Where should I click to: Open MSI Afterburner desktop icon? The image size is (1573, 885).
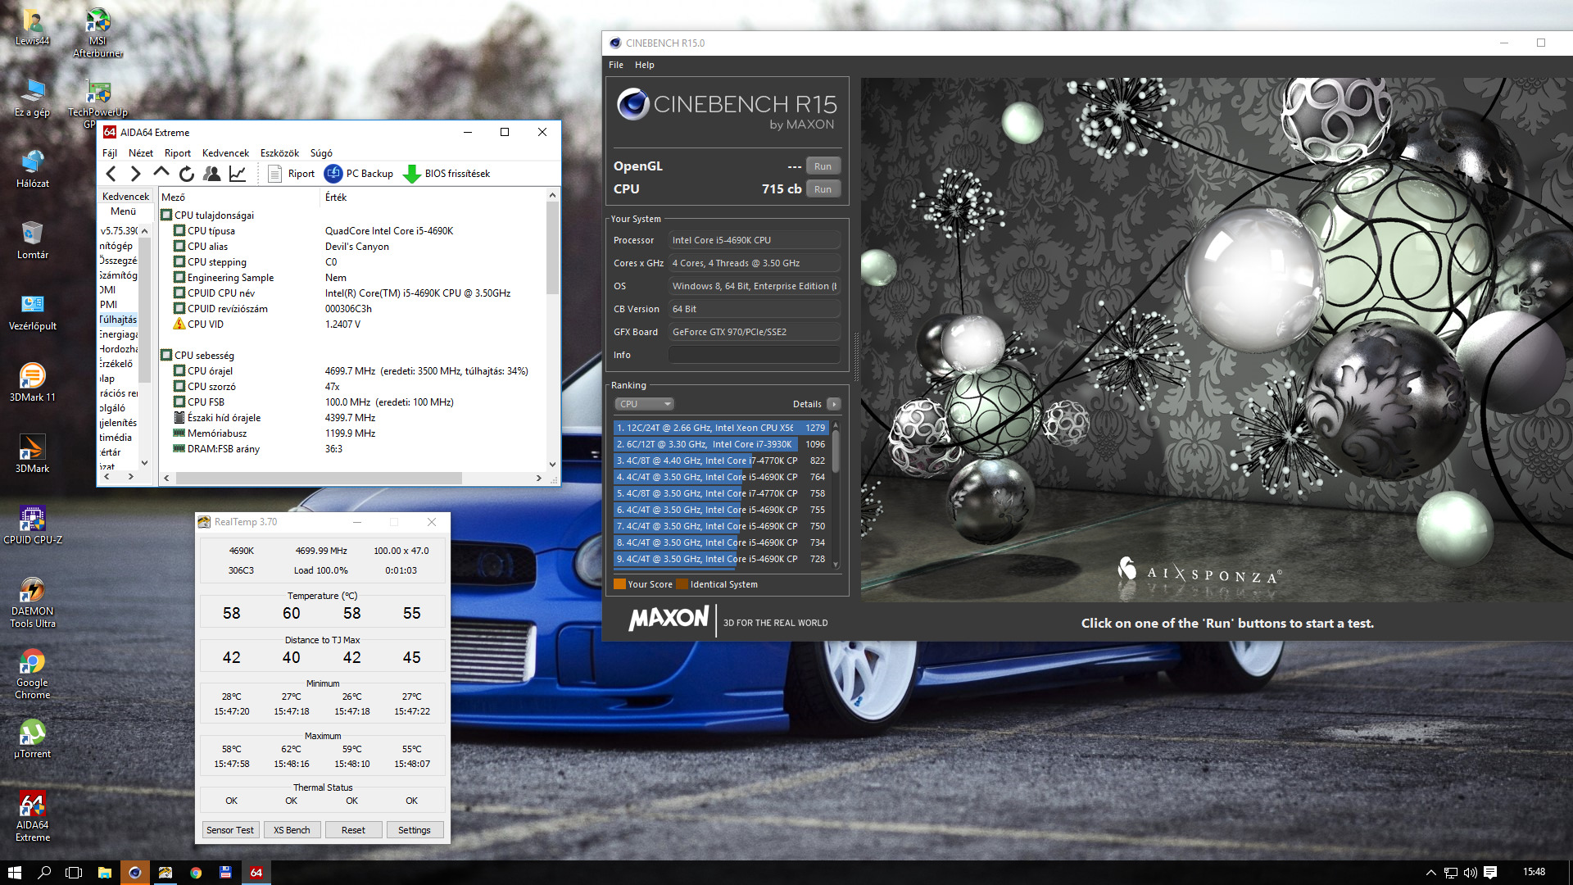[97, 32]
